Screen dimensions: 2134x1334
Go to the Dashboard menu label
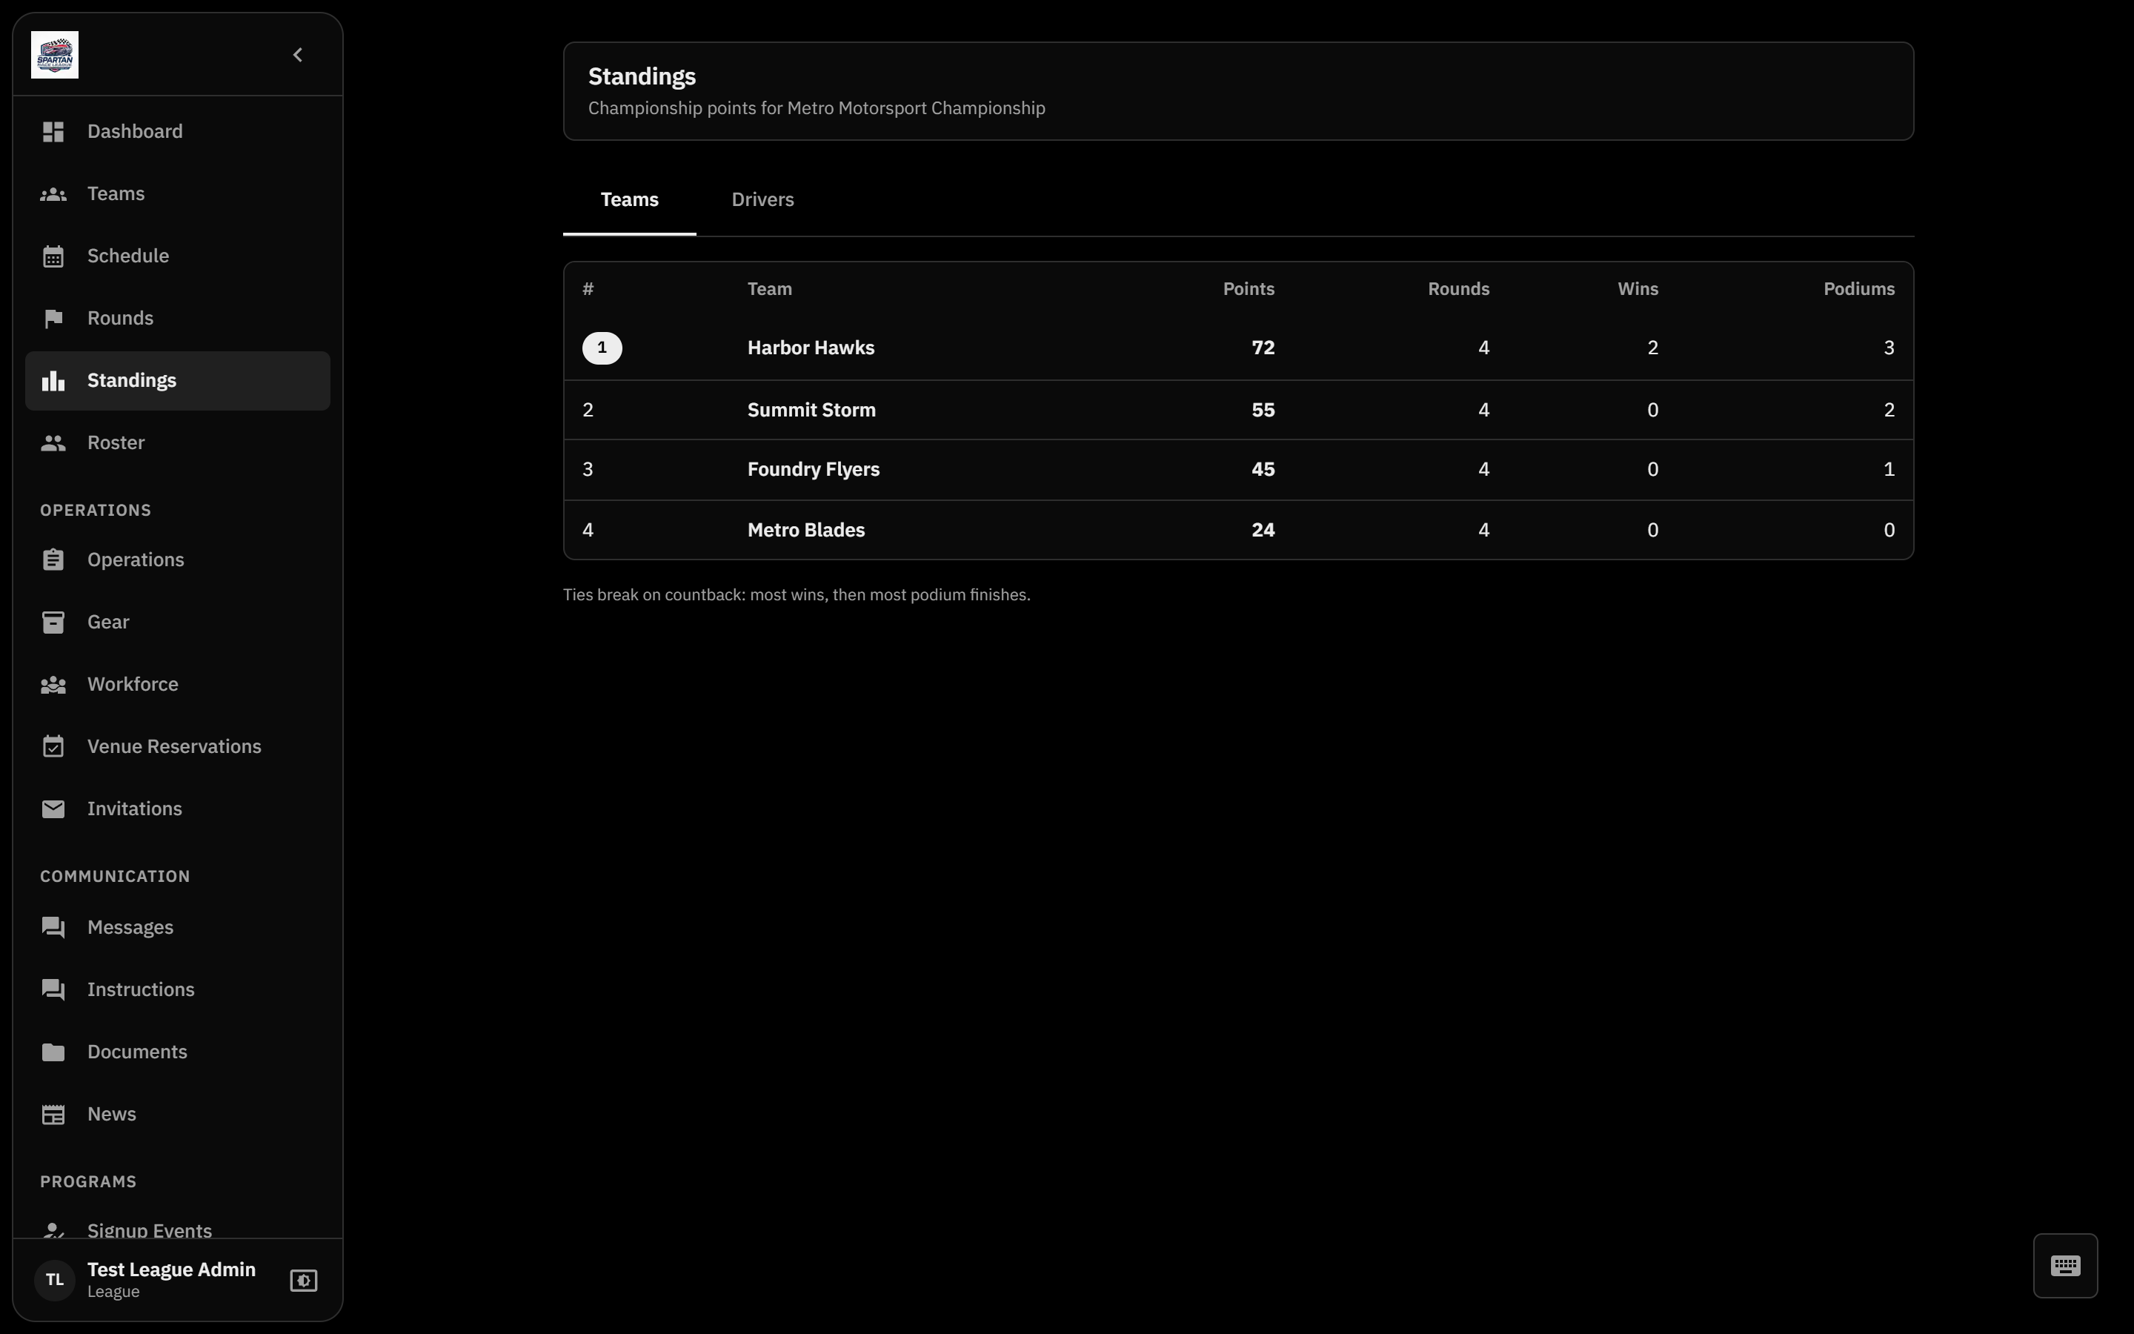pyautogui.click(x=135, y=131)
